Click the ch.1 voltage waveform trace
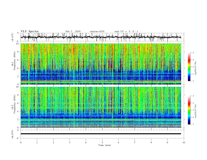The image size is (207, 160). pyautogui.click(x=101, y=37)
